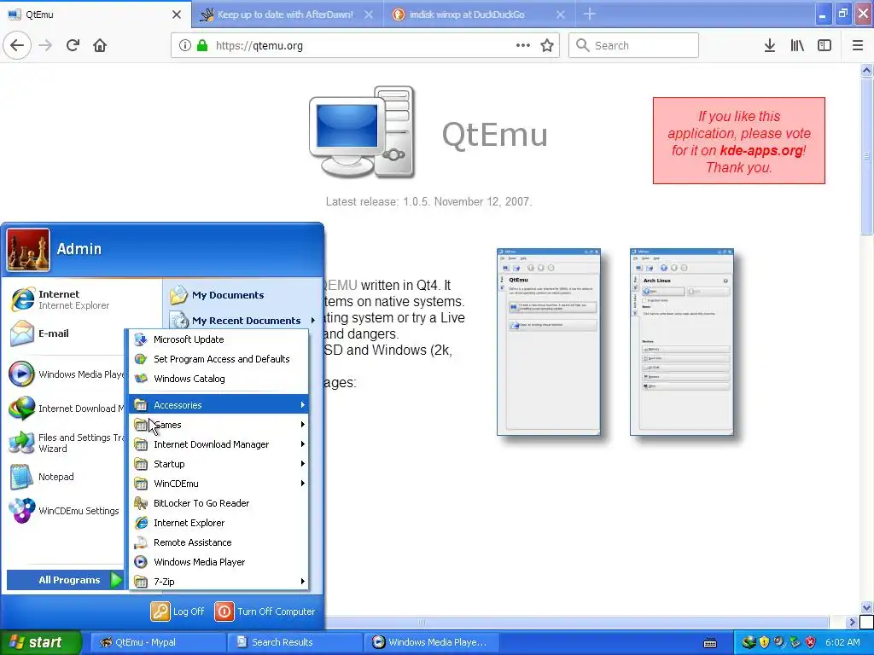The image size is (874, 655).
Task: Switch to QtEmu - Mypal taskbar button
Action: 158,642
